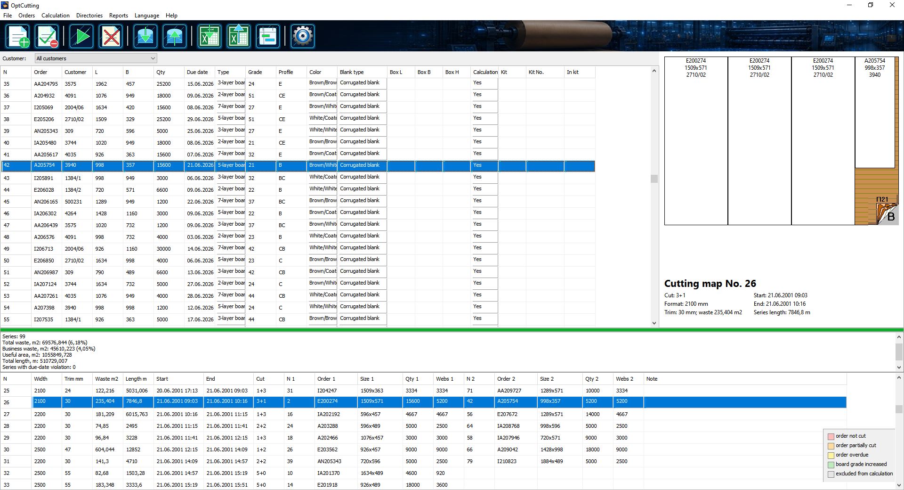904x490 pixels.
Task: Expand the All customers dropdown
Action: (x=153, y=58)
